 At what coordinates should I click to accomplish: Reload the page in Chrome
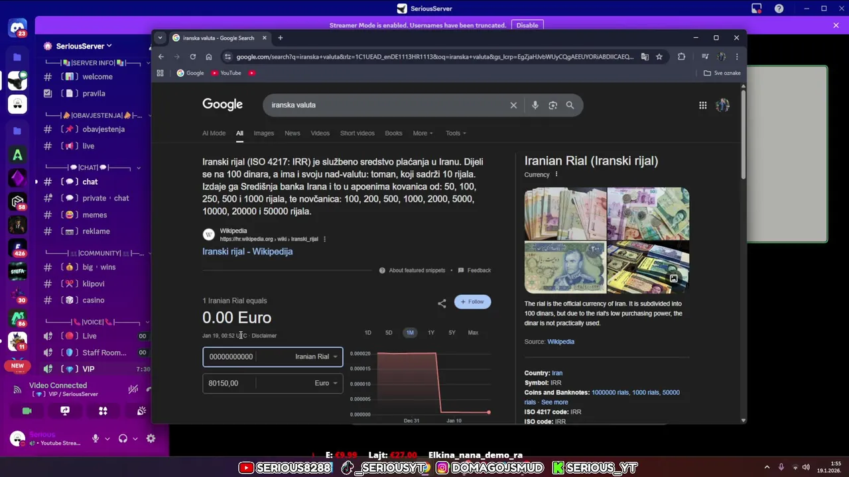click(192, 57)
